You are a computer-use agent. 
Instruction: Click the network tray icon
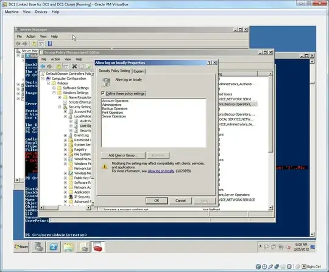281,247
